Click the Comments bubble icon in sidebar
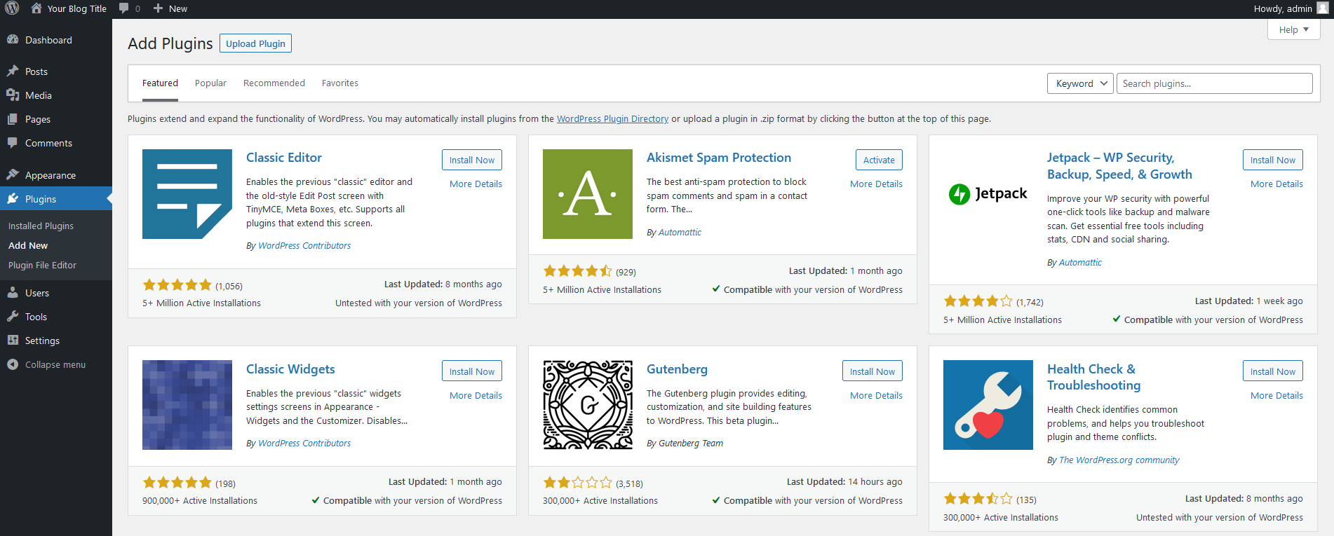1334x536 pixels. tap(13, 143)
